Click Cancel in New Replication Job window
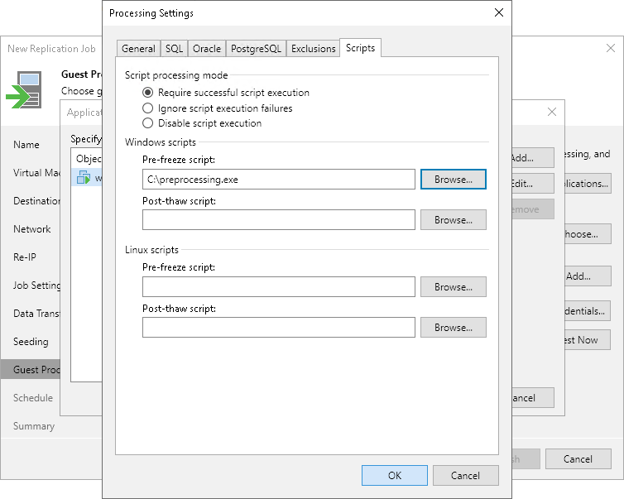 click(x=578, y=459)
